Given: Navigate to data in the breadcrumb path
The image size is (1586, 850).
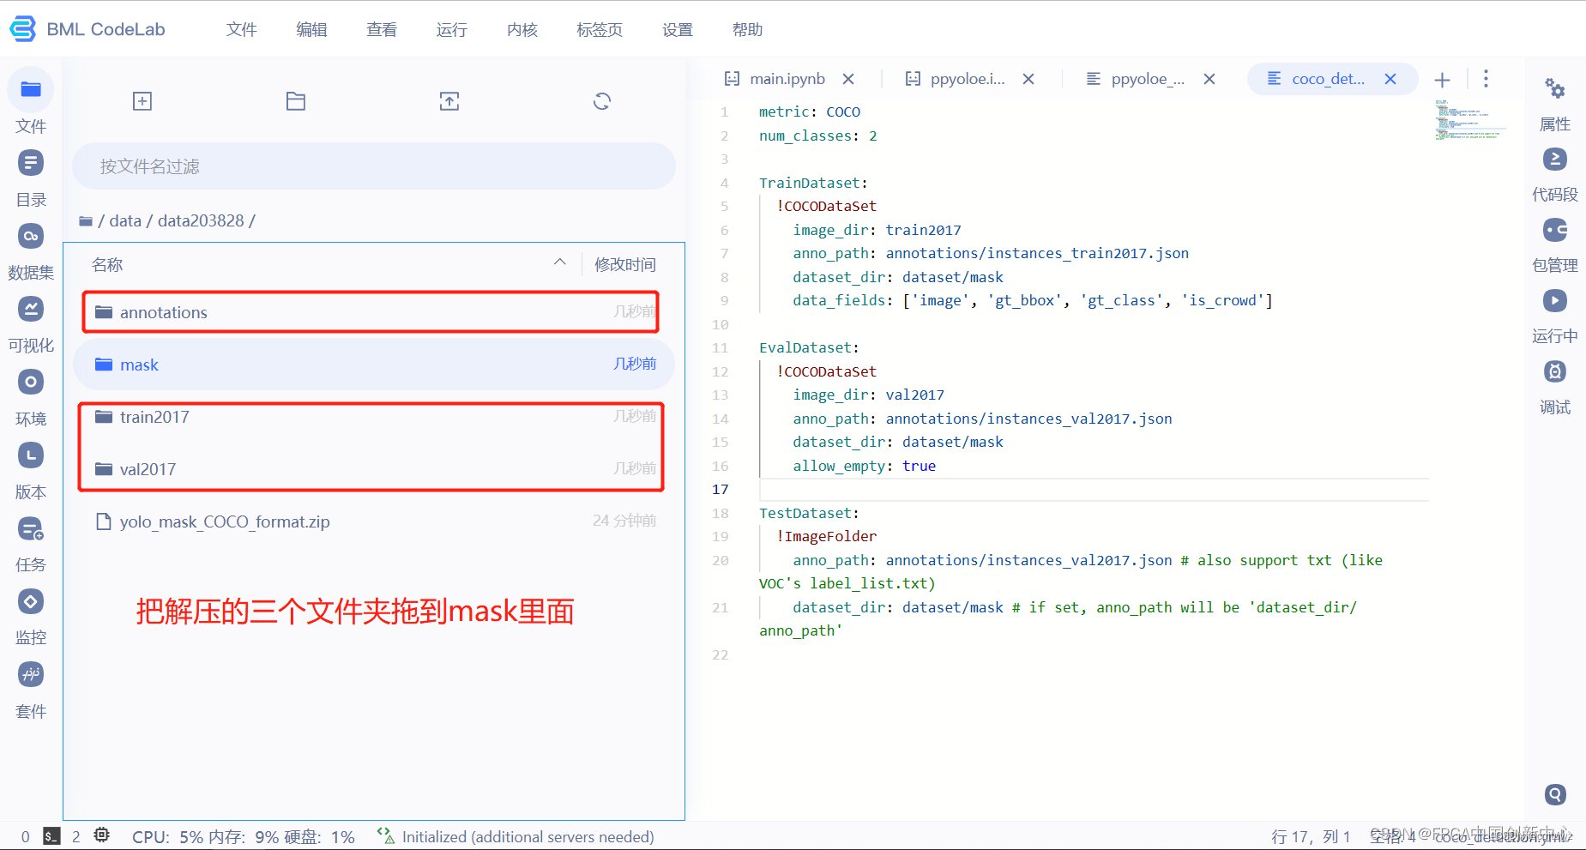Looking at the screenshot, I should click(x=125, y=221).
